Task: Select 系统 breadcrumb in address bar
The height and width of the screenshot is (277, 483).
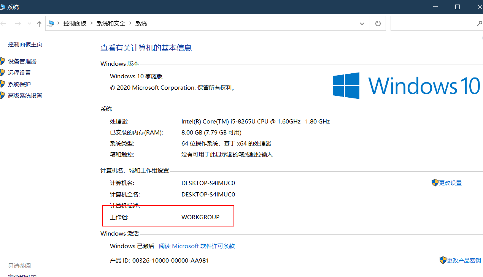Action: (141, 24)
